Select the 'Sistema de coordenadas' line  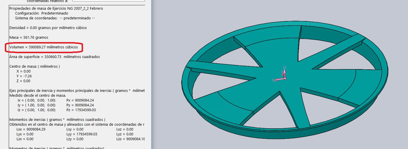[54, 18]
